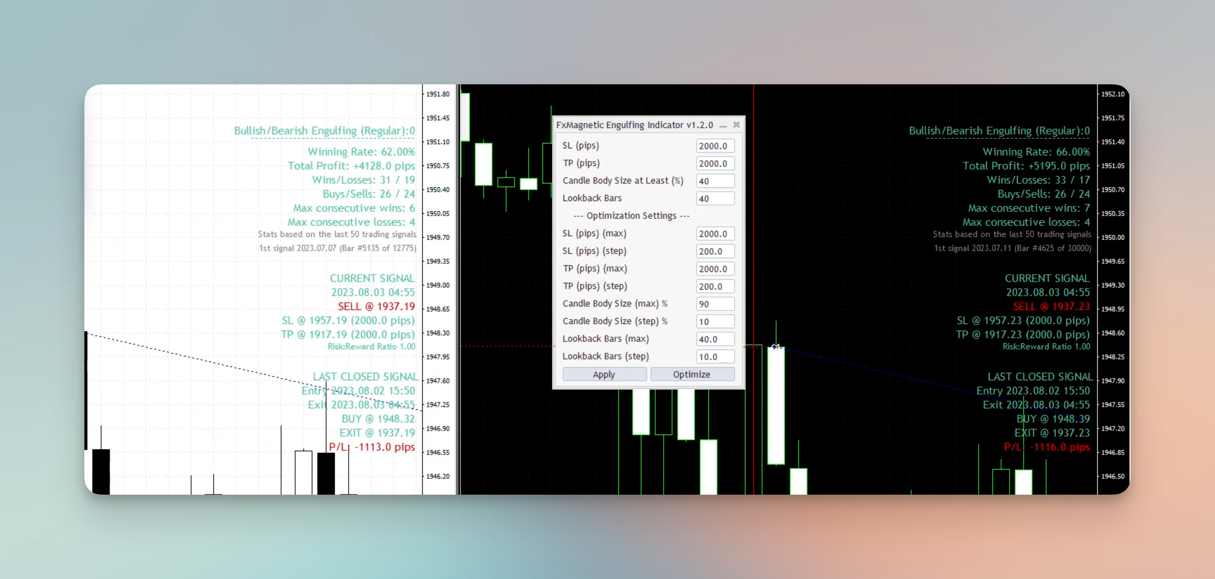The width and height of the screenshot is (1215, 579).
Task: Focus the Lookback Bars value field
Action: pos(715,199)
